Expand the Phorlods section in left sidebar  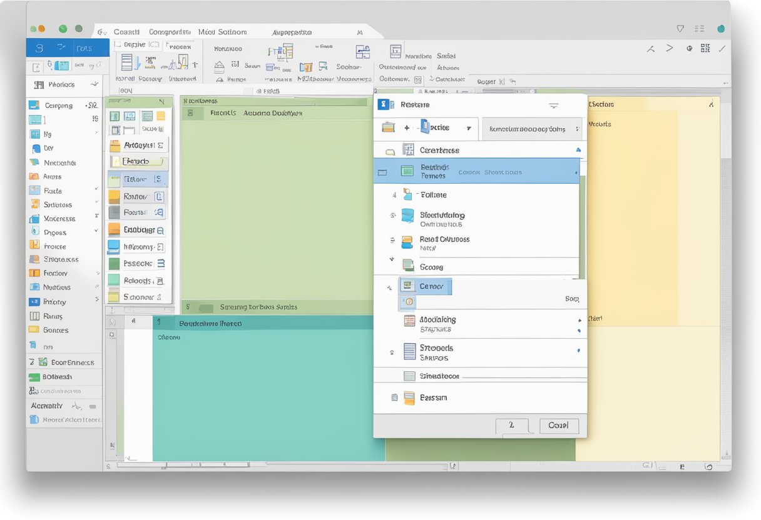point(94,84)
